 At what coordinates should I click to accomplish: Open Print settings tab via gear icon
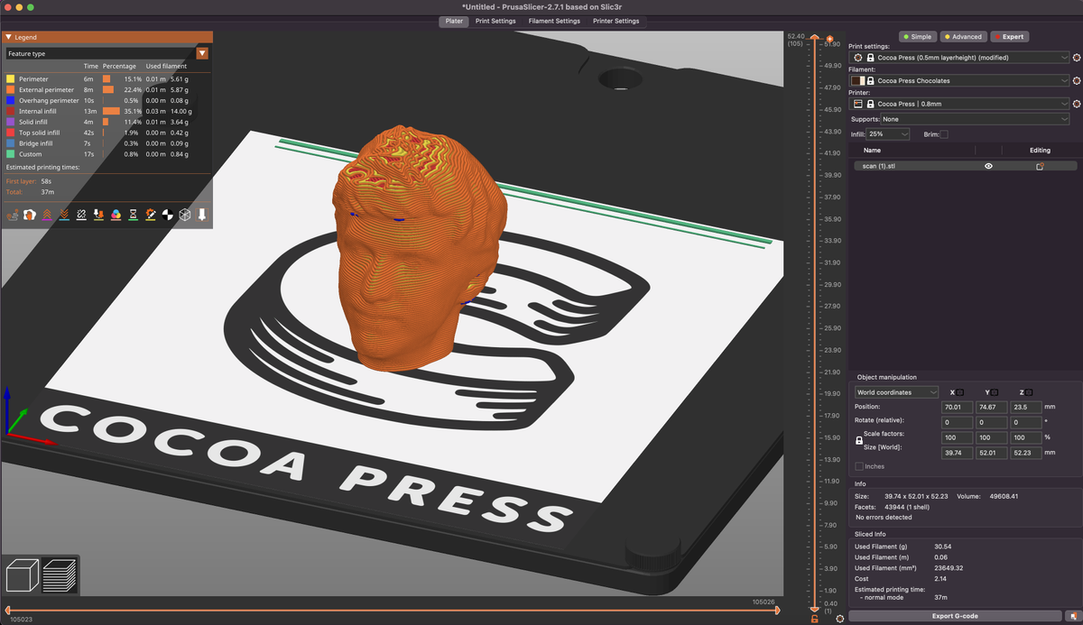[1078, 57]
